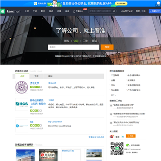
Task: Switch to the 点评 tab
Action: click(22, 76)
